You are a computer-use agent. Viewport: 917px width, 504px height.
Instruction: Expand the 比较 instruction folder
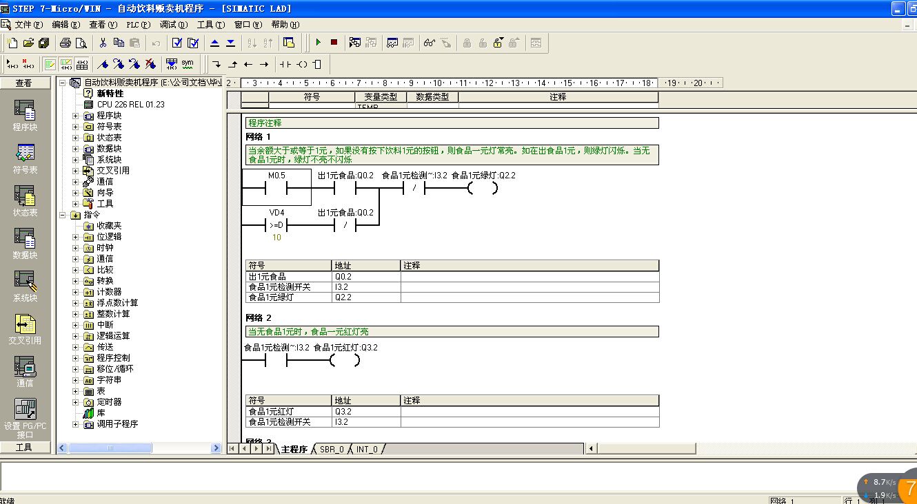76,270
